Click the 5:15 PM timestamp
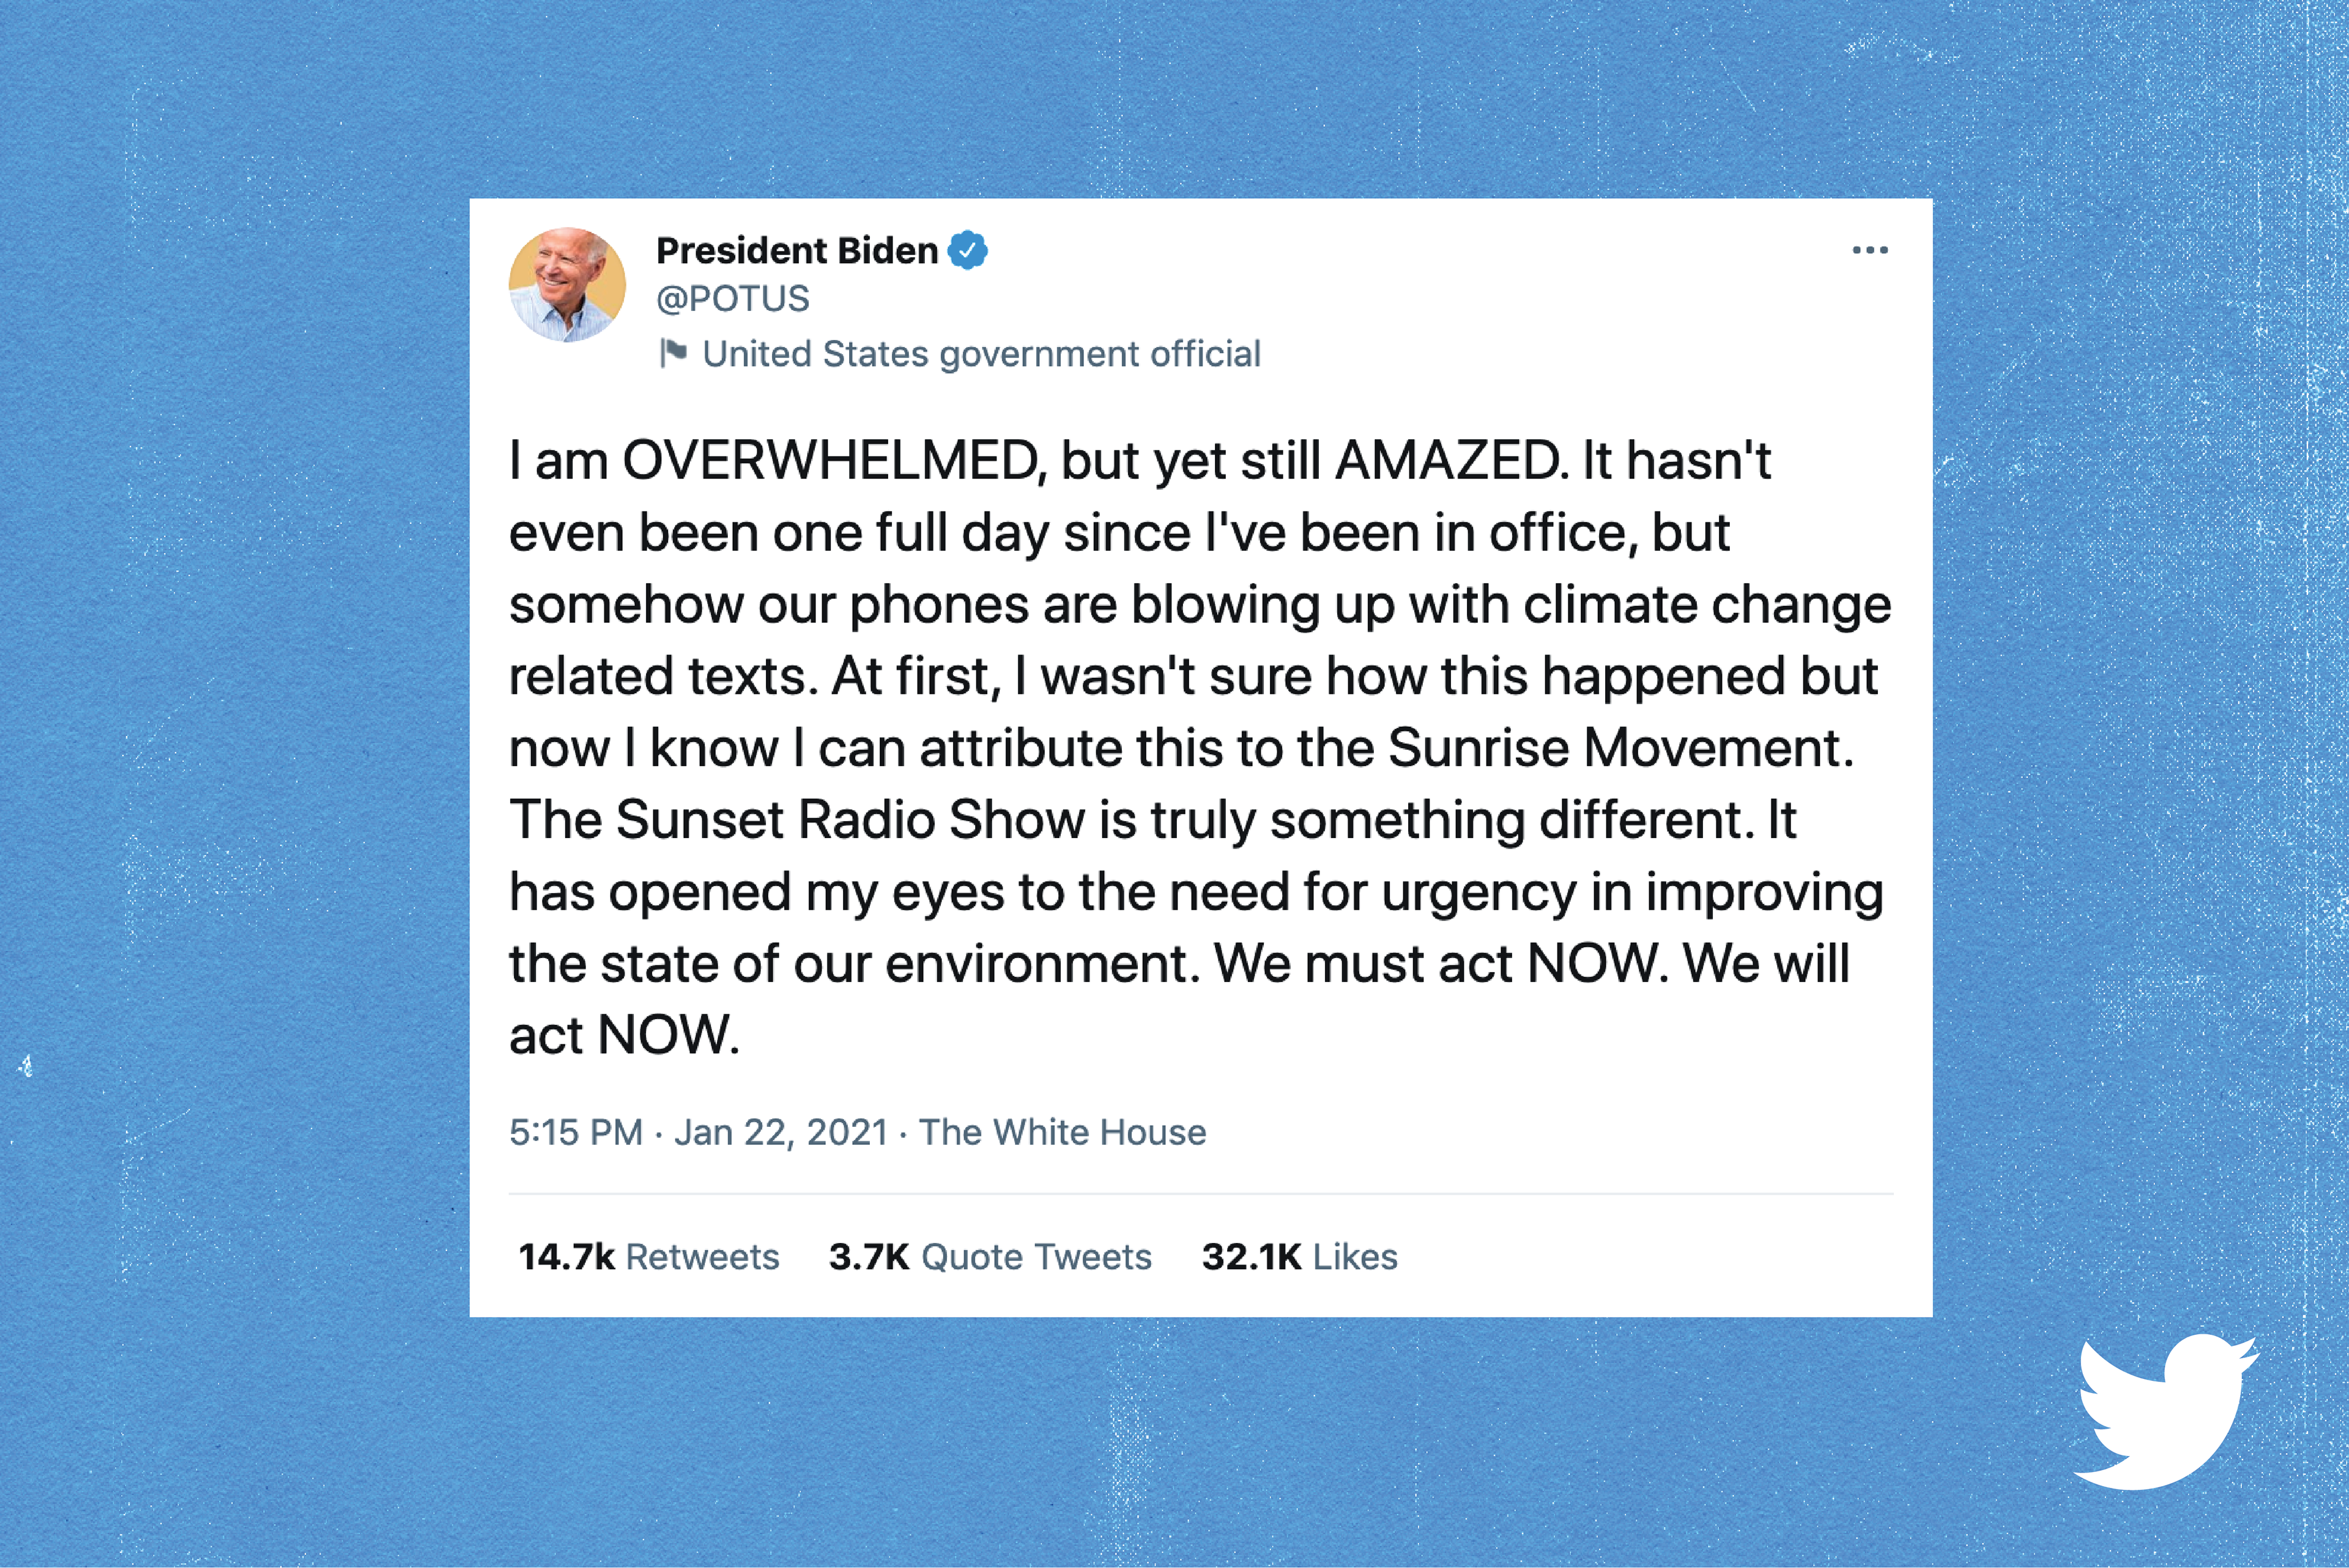 [x=576, y=1132]
